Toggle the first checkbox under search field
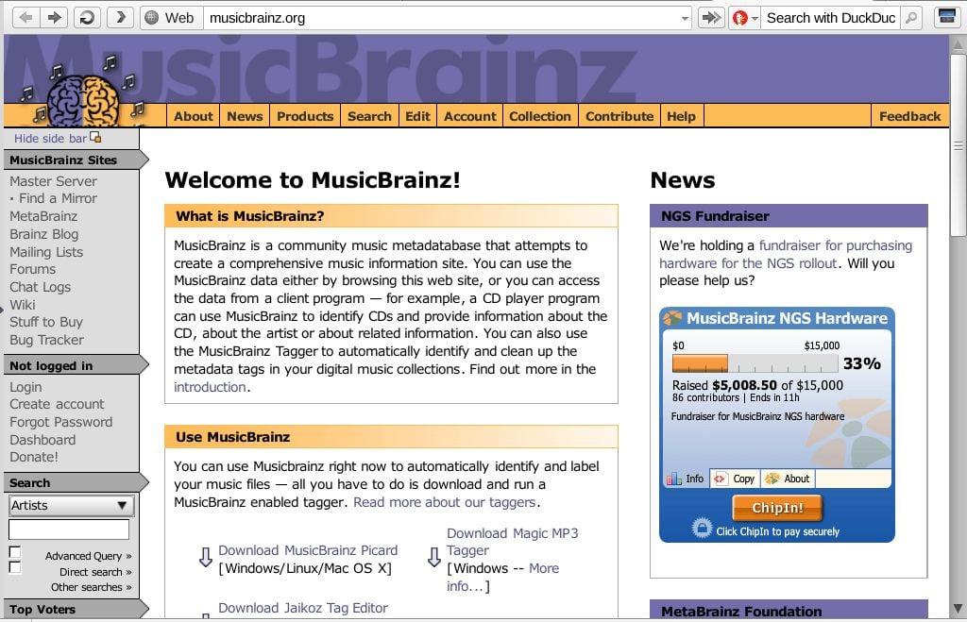967x622 pixels. pyautogui.click(x=15, y=552)
